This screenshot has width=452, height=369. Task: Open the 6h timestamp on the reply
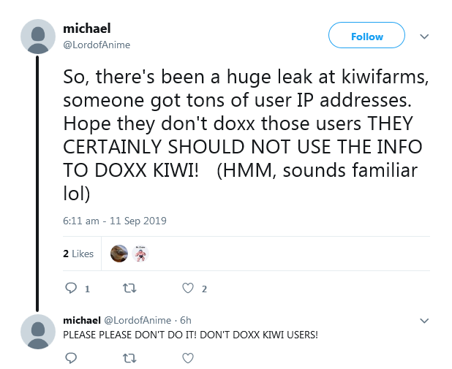click(x=186, y=320)
